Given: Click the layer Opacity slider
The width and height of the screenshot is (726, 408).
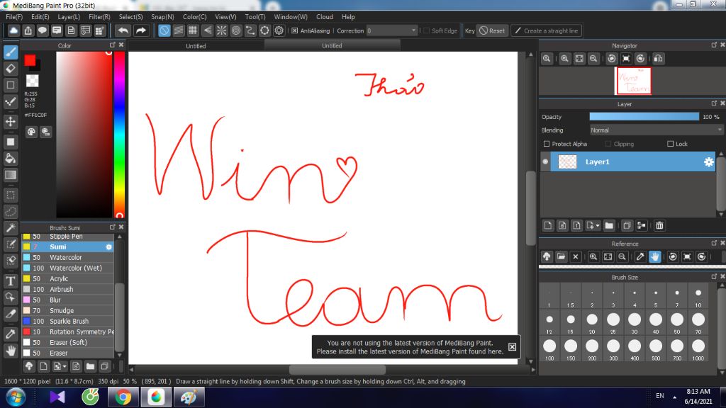Looking at the screenshot, I should click(x=644, y=117).
